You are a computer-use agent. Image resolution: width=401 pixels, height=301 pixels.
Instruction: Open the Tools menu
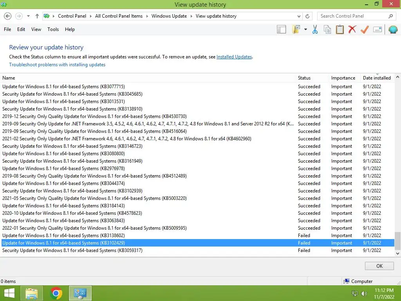[x=53, y=29]
